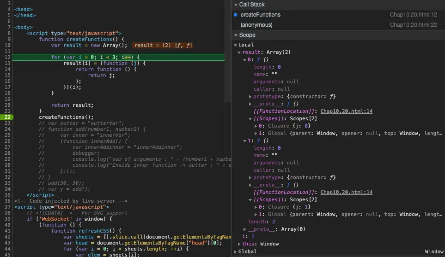Click the highlighted for loop line

point(119,57)
